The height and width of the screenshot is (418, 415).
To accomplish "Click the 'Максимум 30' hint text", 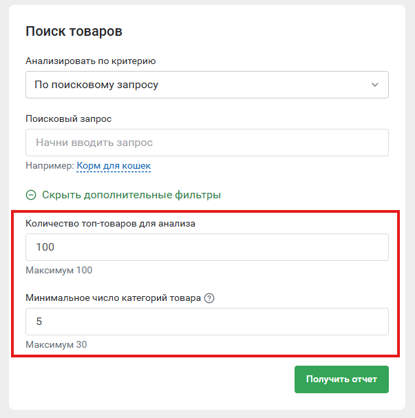I will [x=56, y=344].
